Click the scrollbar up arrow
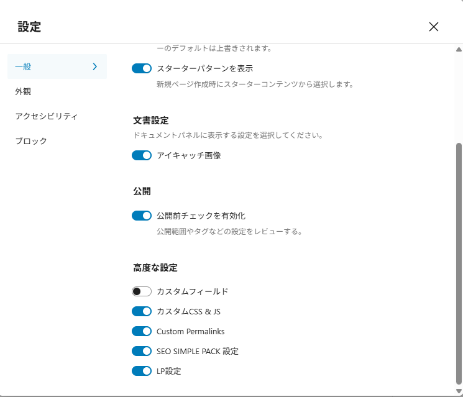The width and height of the screenshot is (463, 397). [459, 48]
